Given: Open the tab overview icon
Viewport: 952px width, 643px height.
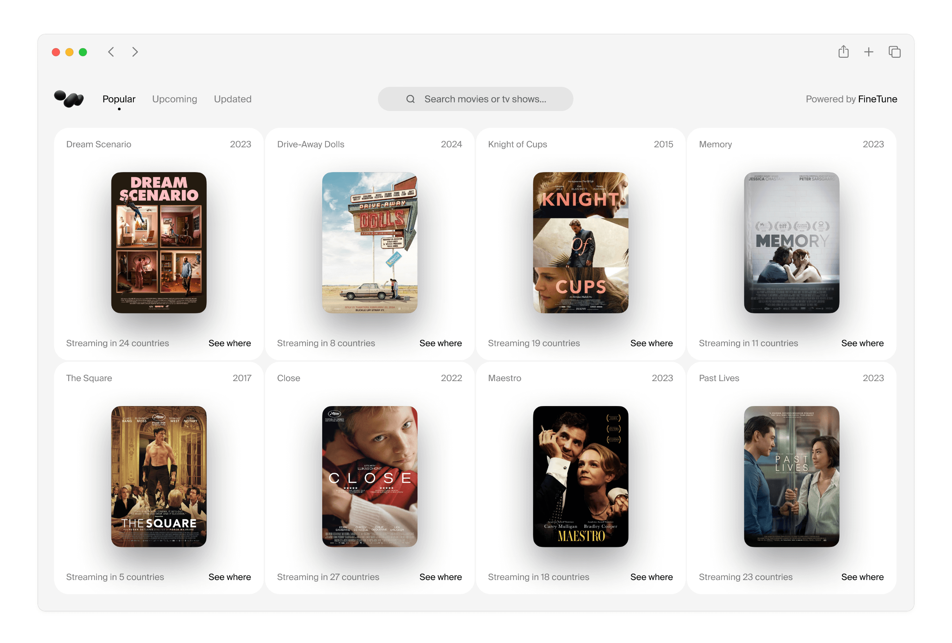Looking at the screenshot, I should [894, 52].
